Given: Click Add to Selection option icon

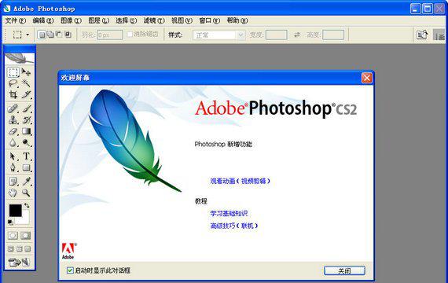Looking at the screenshot, I should click(x=50, y=35).
